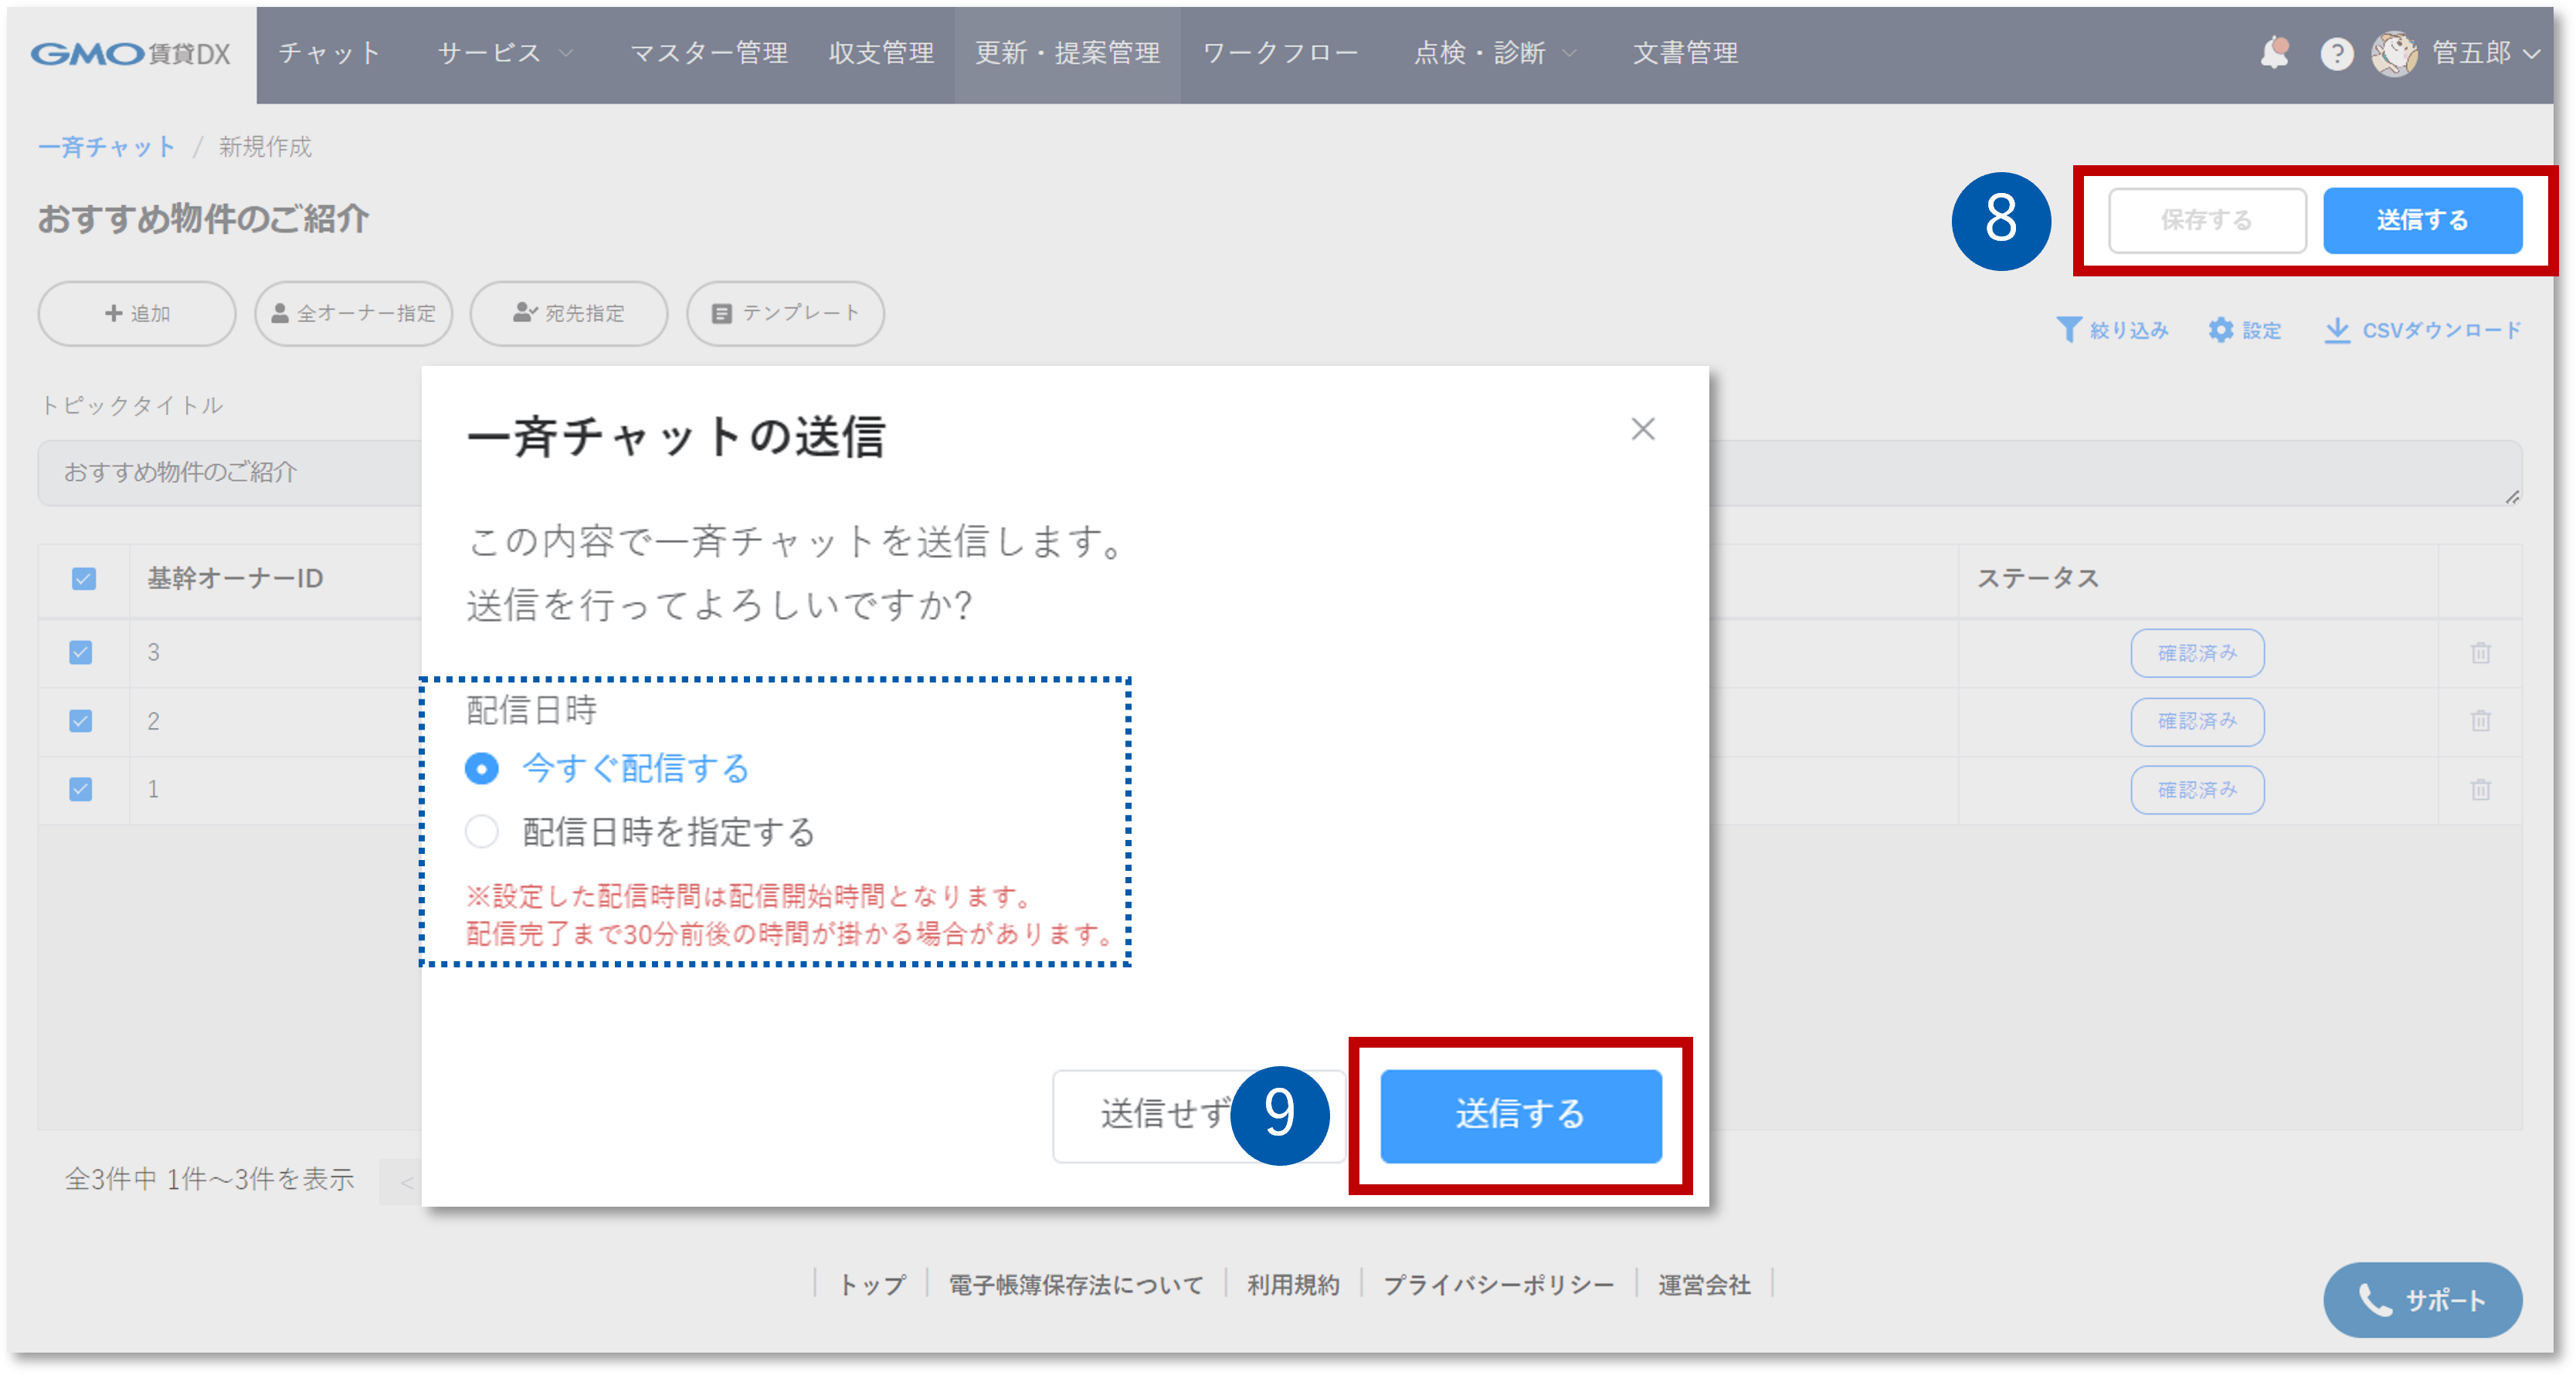The width and height of the screenshot is (2576, 1375).
Task: Uncheck the checkbox for owner ID 2
Action: [81, 720]
